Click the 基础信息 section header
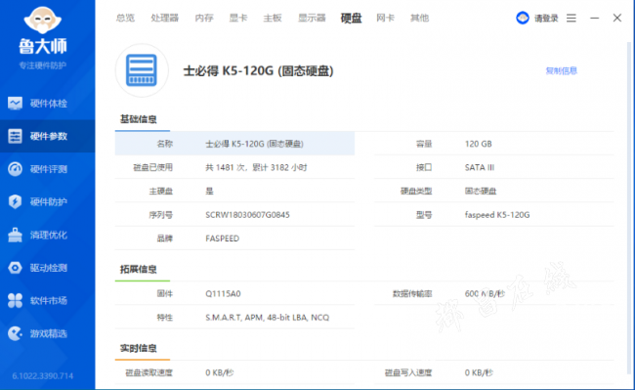Image resolution: width=635 pixels, height=390 pixels. 138,119
